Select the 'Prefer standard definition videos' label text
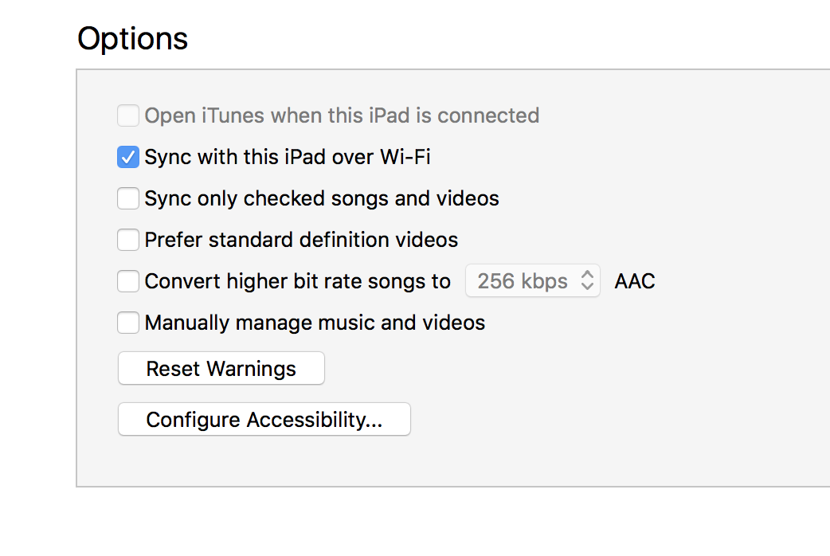This screenshot has width=830, height=556. 301,240
